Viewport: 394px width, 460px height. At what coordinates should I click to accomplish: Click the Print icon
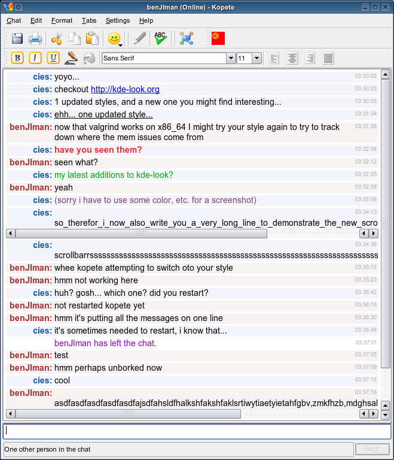(x=35, y=38)
